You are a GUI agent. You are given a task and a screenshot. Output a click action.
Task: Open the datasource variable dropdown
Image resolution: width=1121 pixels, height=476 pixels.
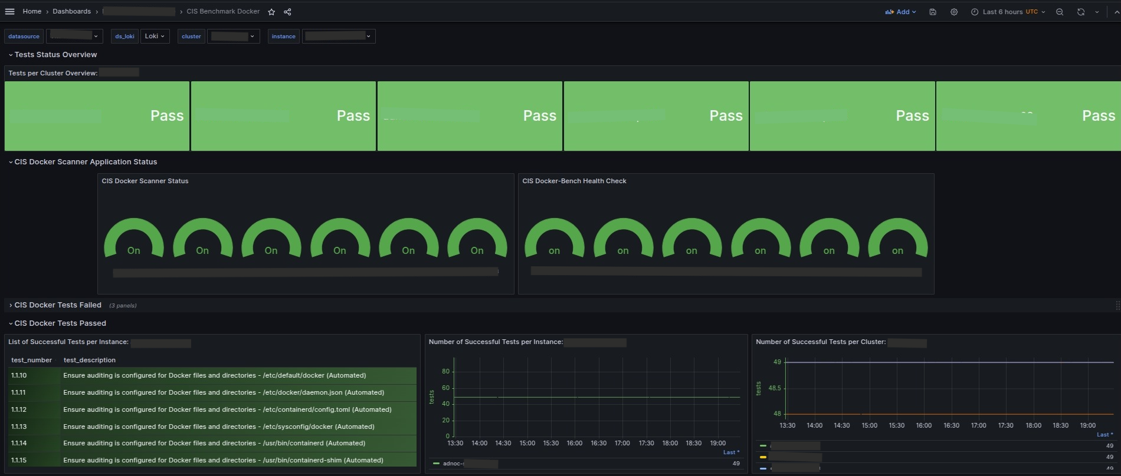coord(74,36)
